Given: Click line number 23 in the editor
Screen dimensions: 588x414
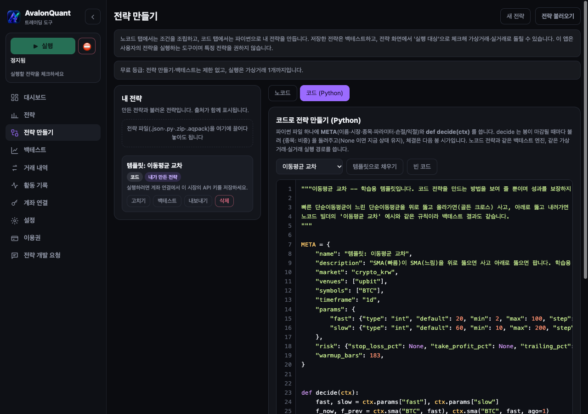Looking at the screenshot, I should (288, 393).
